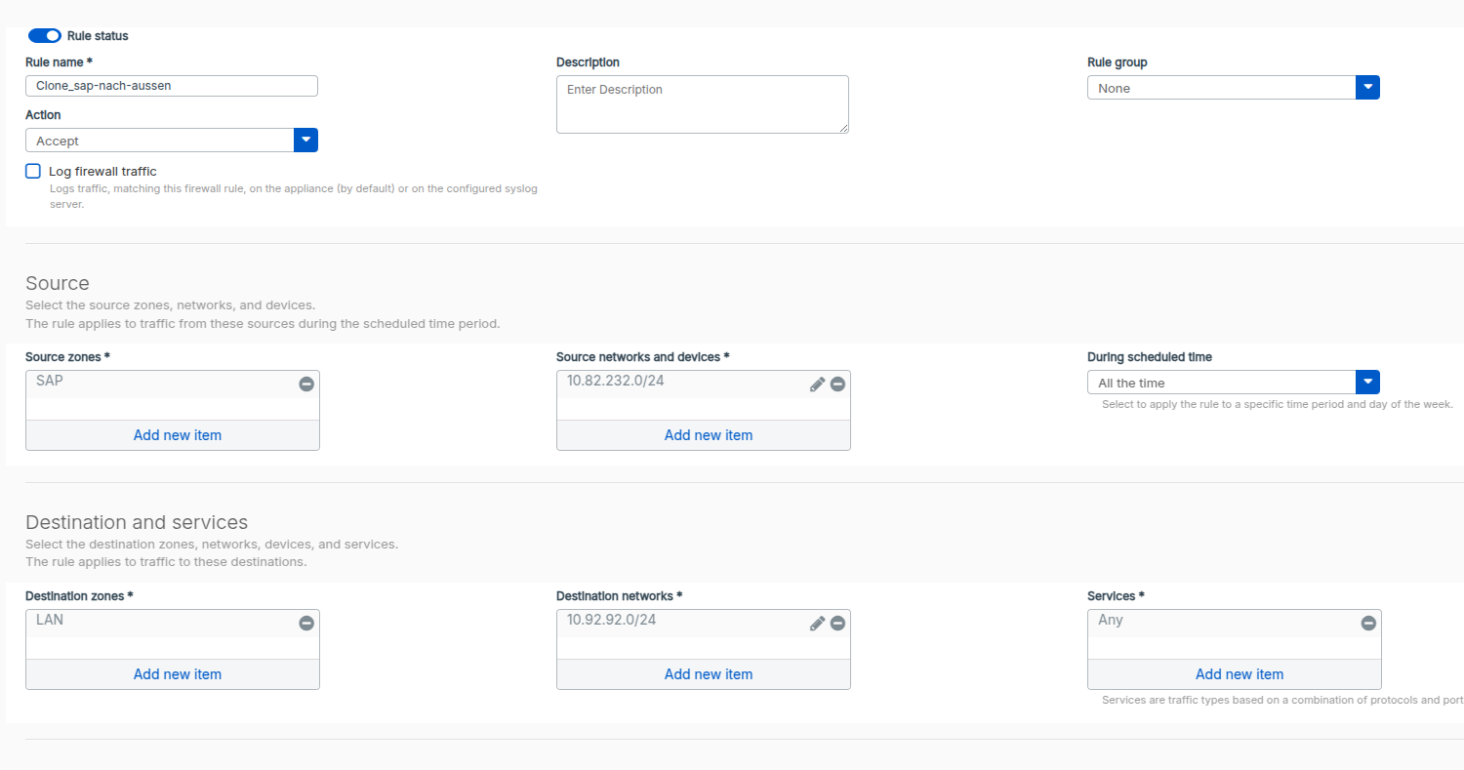This screenshot has width=1464, height=770.
Task: Remove the 10.92.92.0/24 destination network
Action: tap(837, 624)
